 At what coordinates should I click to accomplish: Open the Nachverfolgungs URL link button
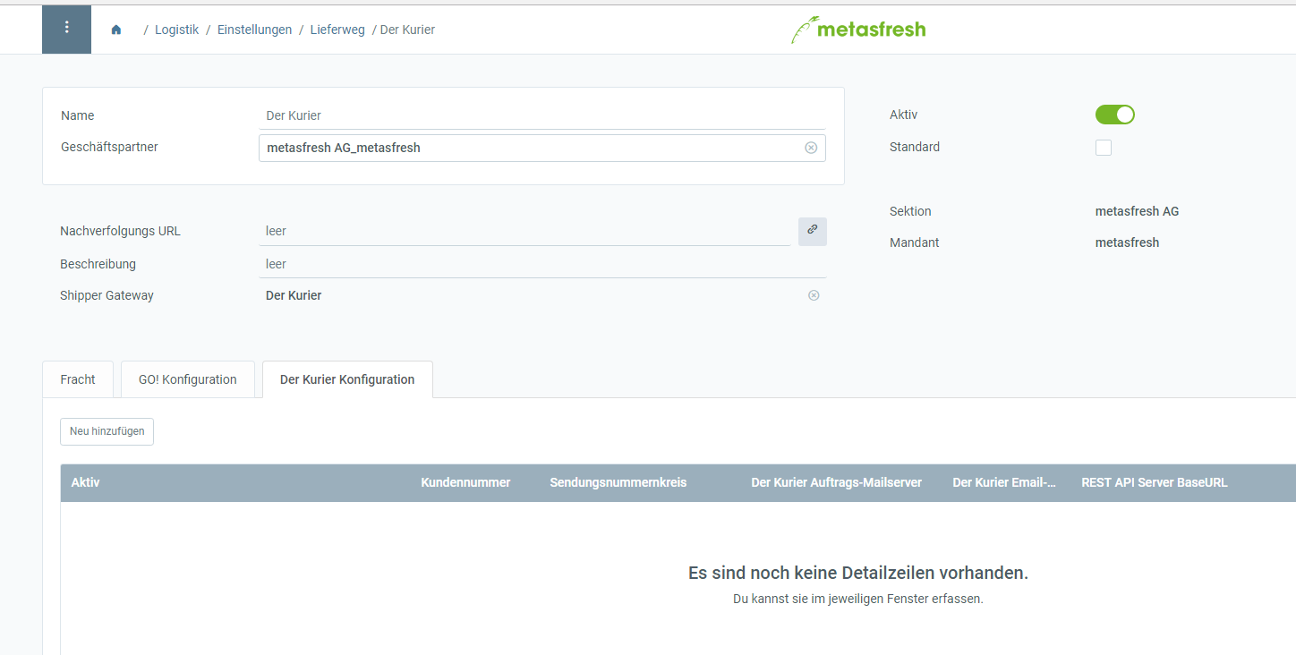[813, 231]
